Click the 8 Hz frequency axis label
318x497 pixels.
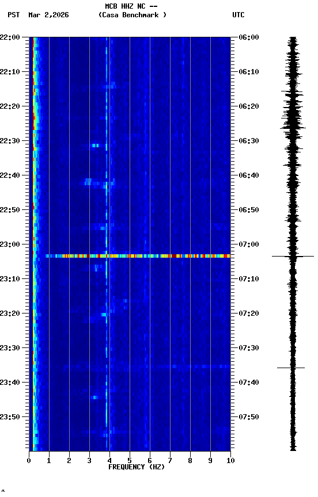[190, 461]
